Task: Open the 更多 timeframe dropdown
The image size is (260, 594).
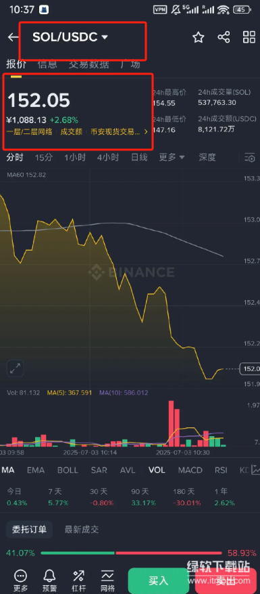Action: coord(172,157)
